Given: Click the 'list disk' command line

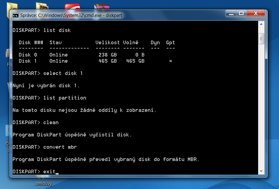Looking at the screenshot, I should point(42,30).
